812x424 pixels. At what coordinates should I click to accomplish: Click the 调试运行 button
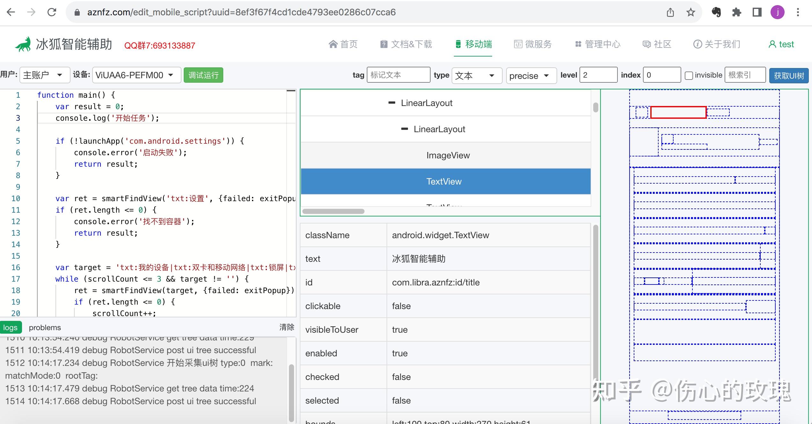(203, 75)
